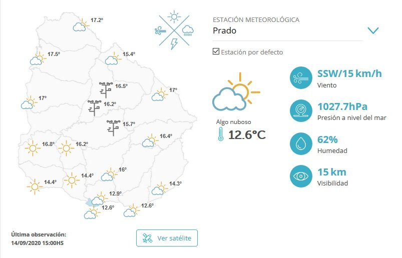Select the wind-barb station showing 15.7°
402x258 pixels.
(x=114, y=127)
